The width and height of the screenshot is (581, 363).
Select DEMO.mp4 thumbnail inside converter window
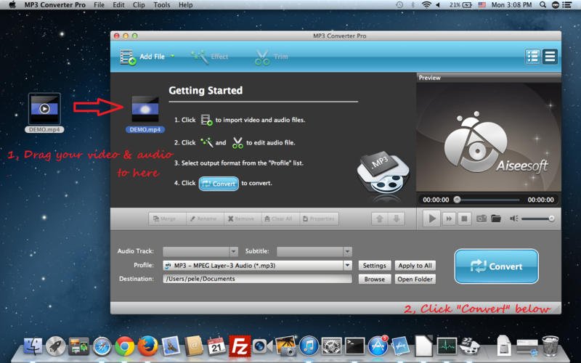click(145, 110)
